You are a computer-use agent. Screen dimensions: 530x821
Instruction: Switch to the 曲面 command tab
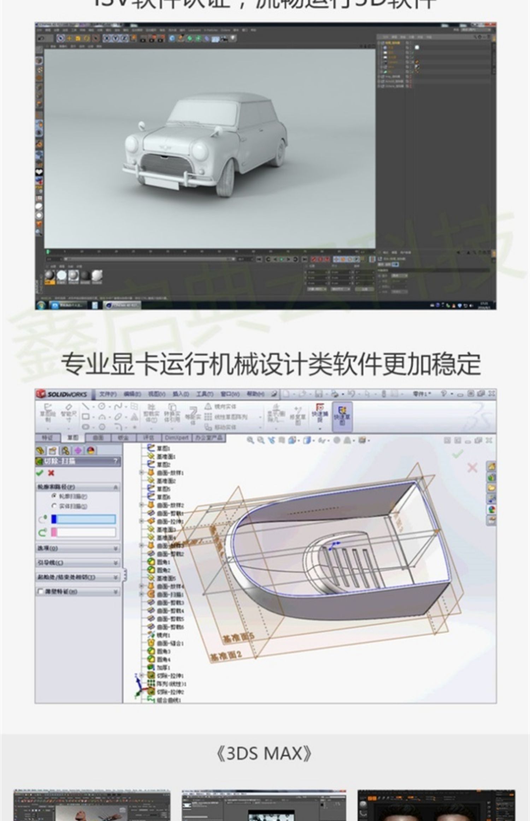click(98, 438)
